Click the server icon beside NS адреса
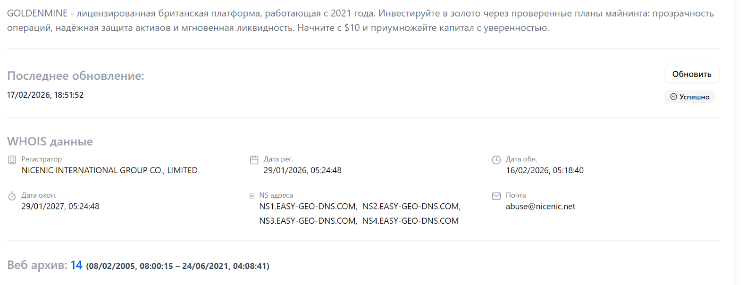The width and height of the screenshot is (755, 285). coord(252,196)
